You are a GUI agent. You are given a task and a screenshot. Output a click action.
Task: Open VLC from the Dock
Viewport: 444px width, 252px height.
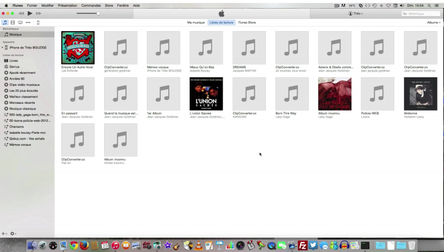(199, 245)
